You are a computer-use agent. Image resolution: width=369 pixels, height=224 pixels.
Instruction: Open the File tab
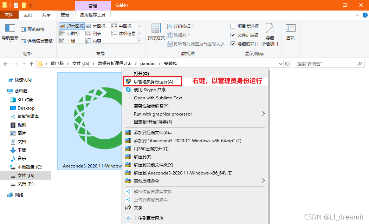(9, 15)
